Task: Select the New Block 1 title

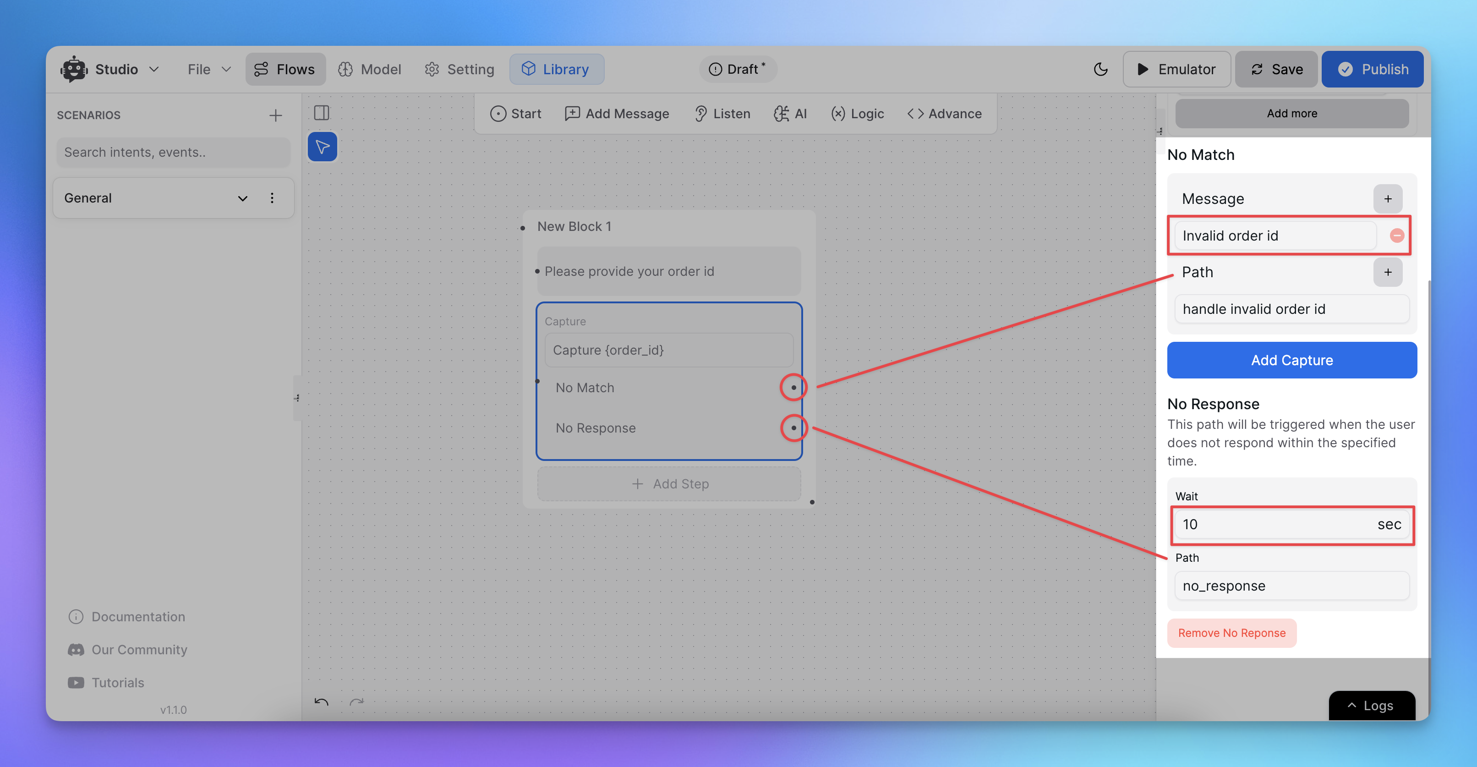Action: click(x=574, y=226)
